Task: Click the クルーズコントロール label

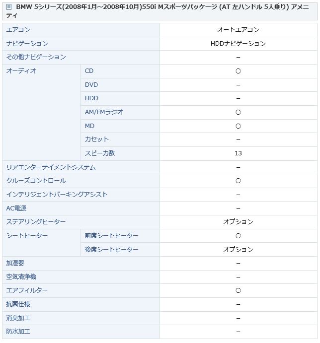Action: pos(36,181)
